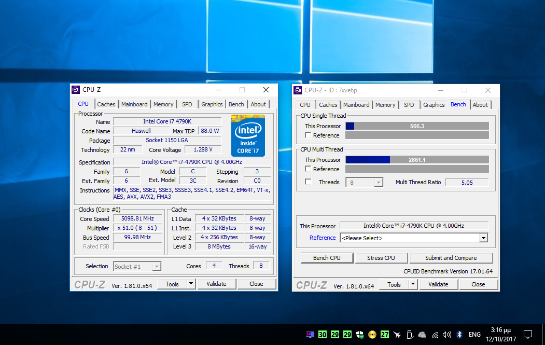Enable Reference checkbox under CPU Multi Thread
This screenshot has width=545, height=345.
point(308,169)
